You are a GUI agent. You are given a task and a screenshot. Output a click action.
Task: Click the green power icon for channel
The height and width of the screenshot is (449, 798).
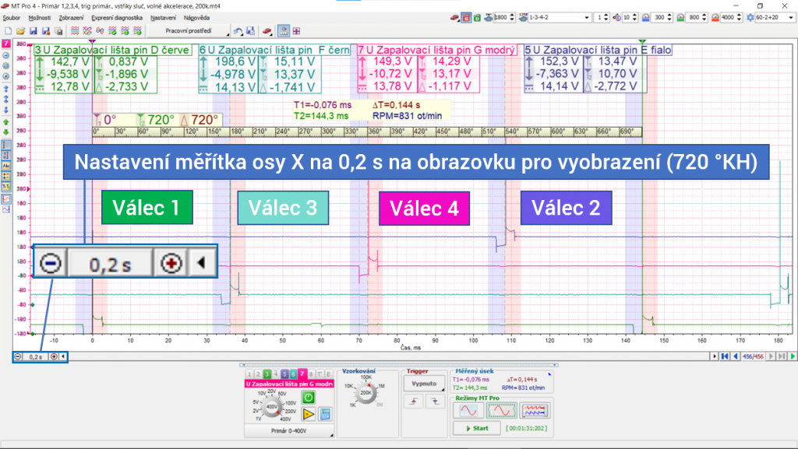click(x=309, y=398)
